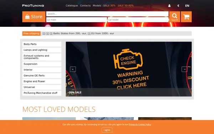Open the SALE 30% menu link
The height and width of the screenshot is (134, 214).
[109, 6]
